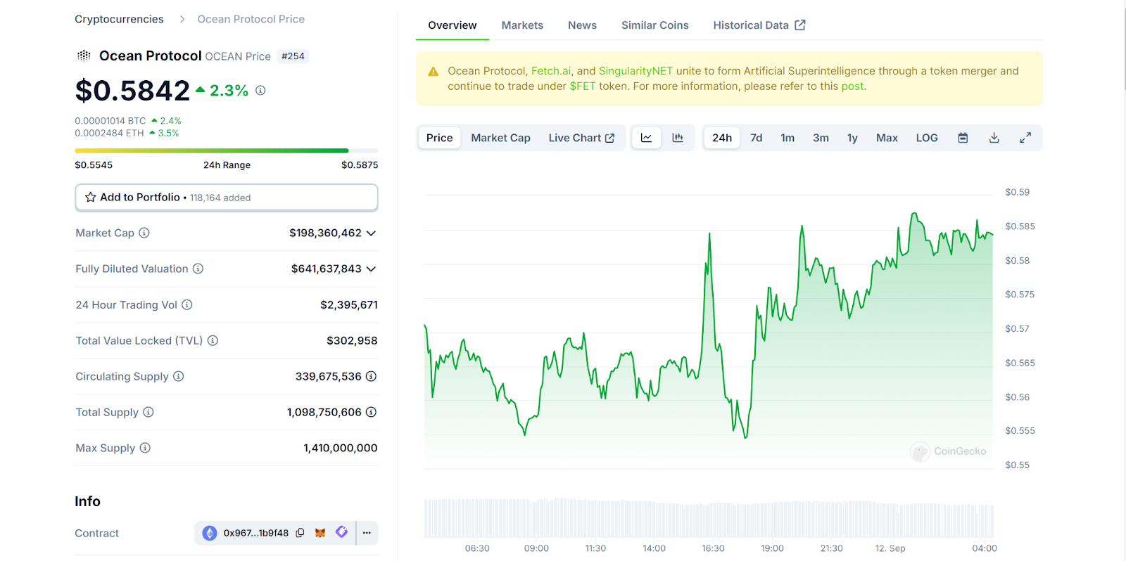The image size is (1126, 561).
Task: Set chart range to 3m
Action: tap(821, 138)
